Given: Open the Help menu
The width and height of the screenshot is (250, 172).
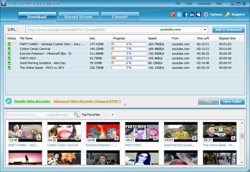Looking at the screenshot, I should coord(219,3).
